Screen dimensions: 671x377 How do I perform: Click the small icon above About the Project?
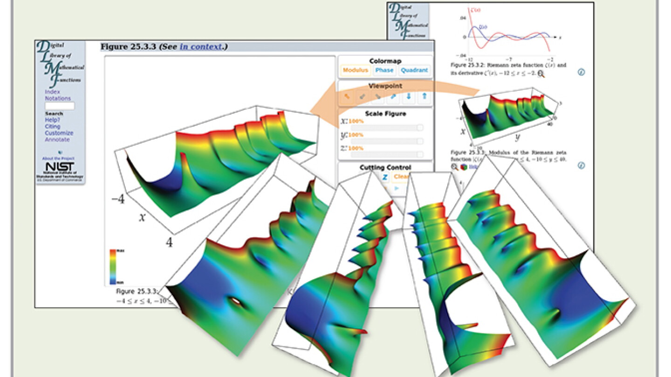point(60,152)
